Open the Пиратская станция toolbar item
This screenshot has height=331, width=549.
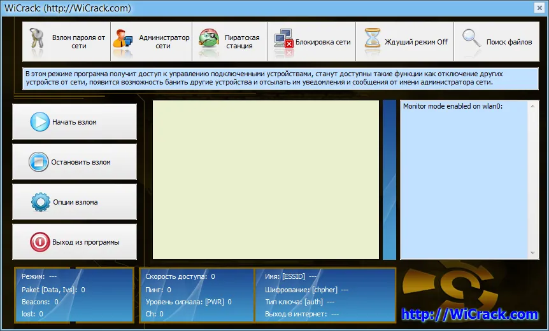pyautogui.click(x=230, y=42)
